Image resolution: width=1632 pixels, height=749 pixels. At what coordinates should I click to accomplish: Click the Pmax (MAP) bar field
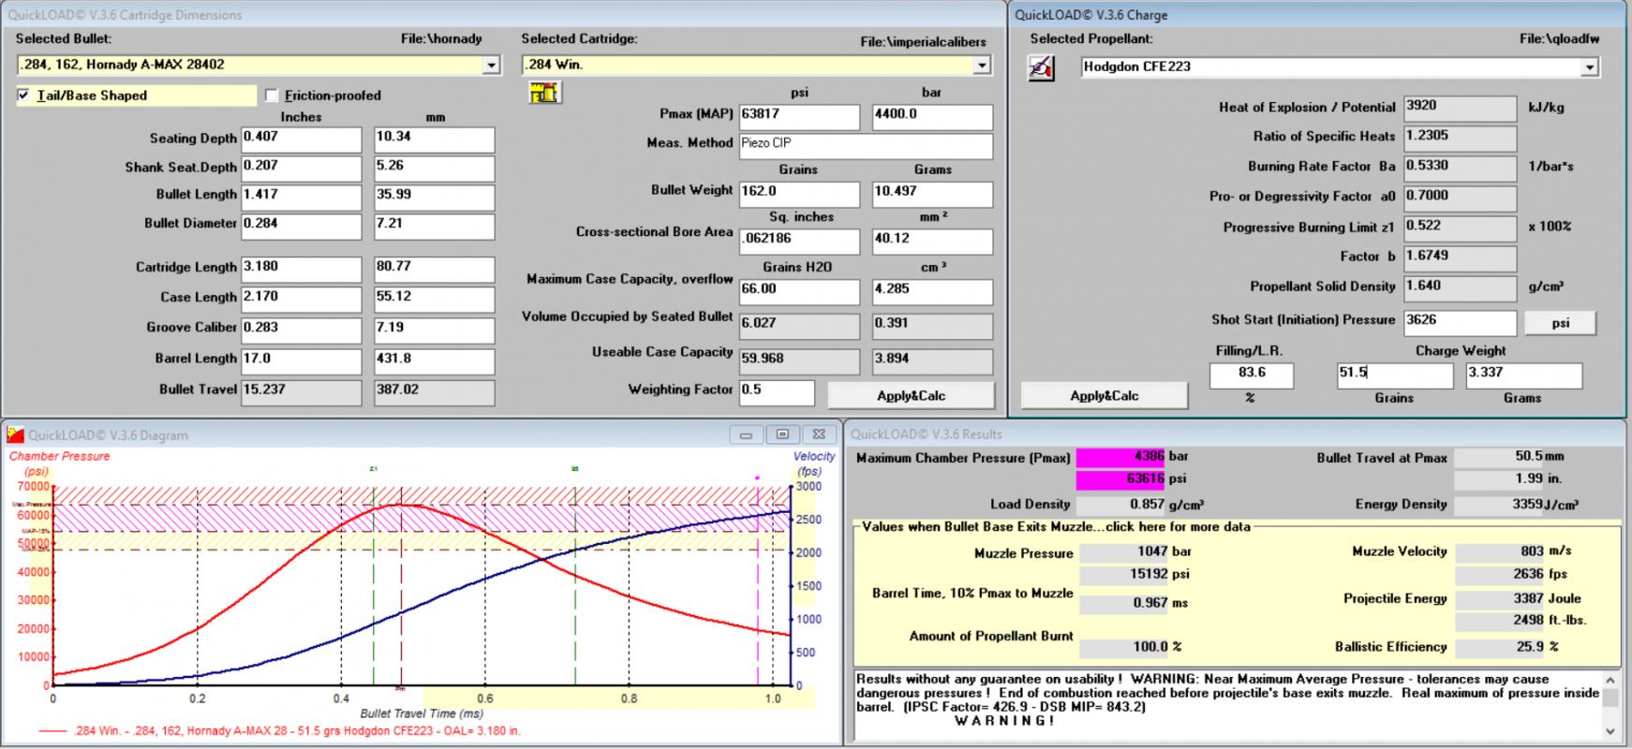coord(932,117)
